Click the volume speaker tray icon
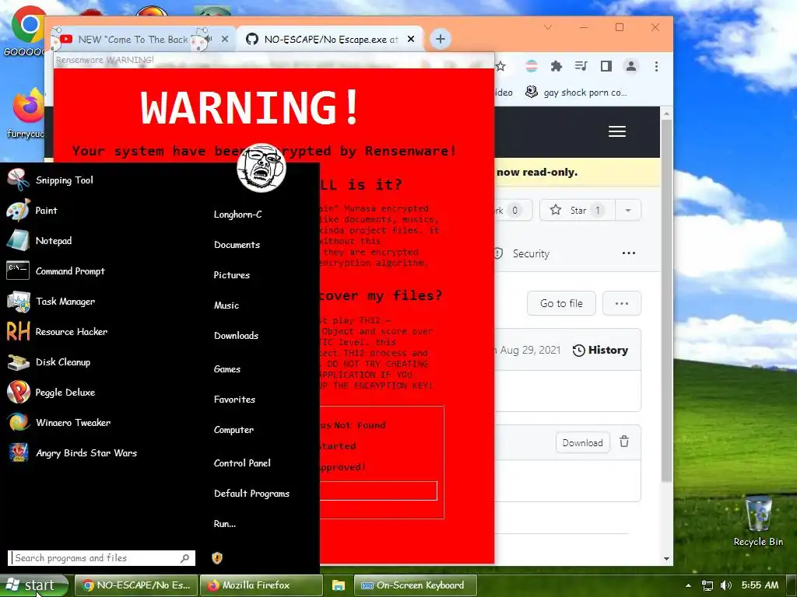The image size is (797, 597). tap(726, 585)
